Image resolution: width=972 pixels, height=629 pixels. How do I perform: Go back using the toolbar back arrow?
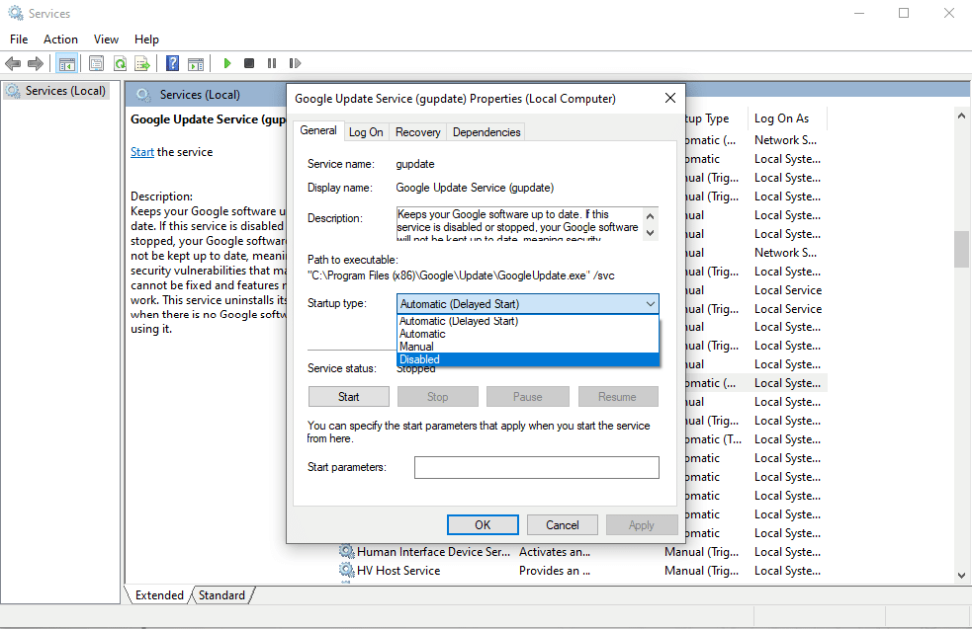click(x=13, y=63)
